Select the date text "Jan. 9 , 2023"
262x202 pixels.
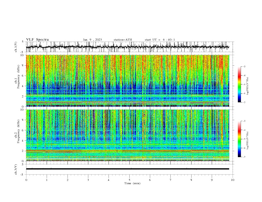[x=92, y=40]
